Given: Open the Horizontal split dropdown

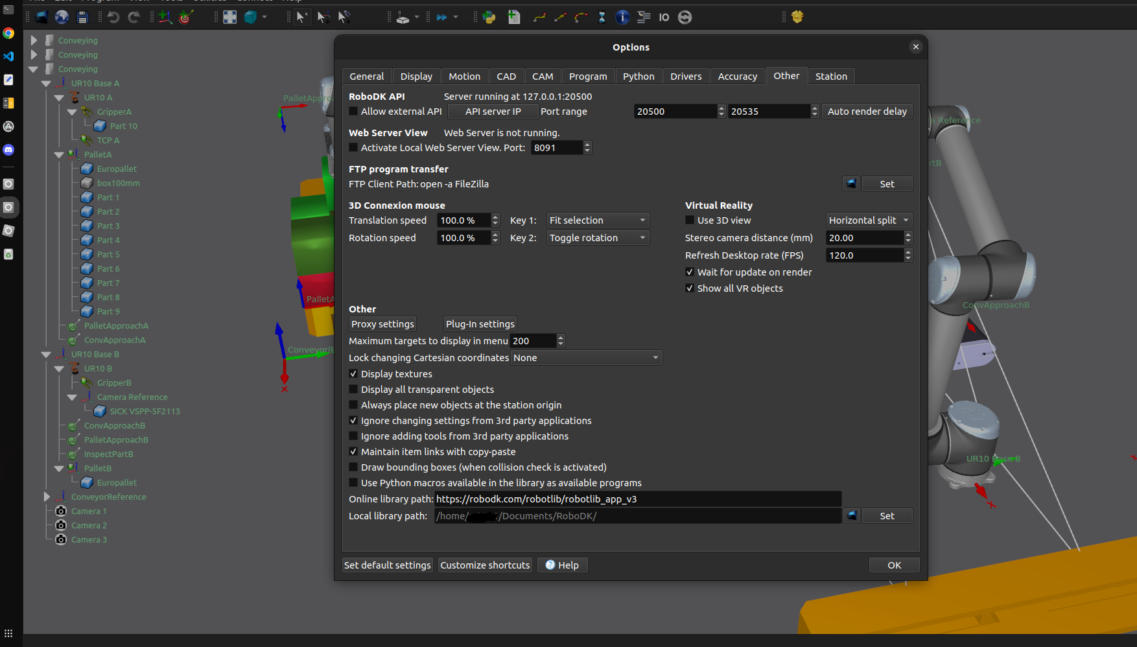Looking at the screenshot, I should point(869,220).
